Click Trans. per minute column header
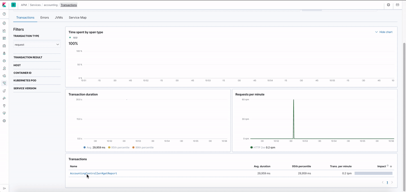 coord(341,166)
